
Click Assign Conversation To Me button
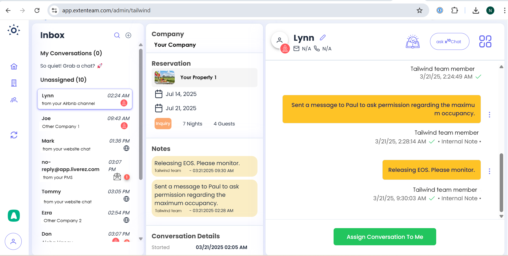(x=385, y=237)
